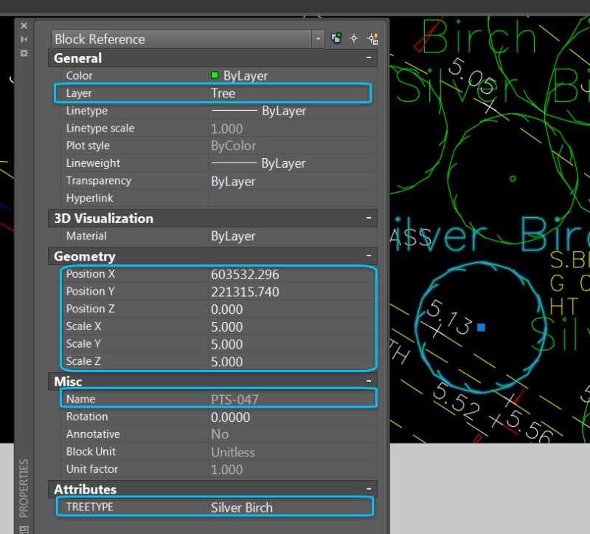The image size is (590, 534).
Task: Toggle Auto-hide on the Properties palette
Action: tap(24, 38)
